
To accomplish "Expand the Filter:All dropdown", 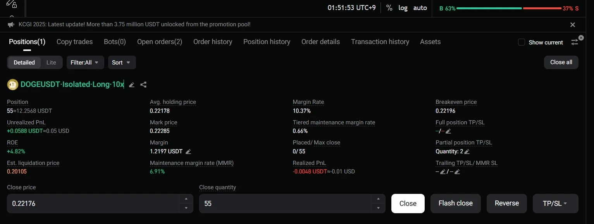I will pyautogui.click(x=85, y=63).
